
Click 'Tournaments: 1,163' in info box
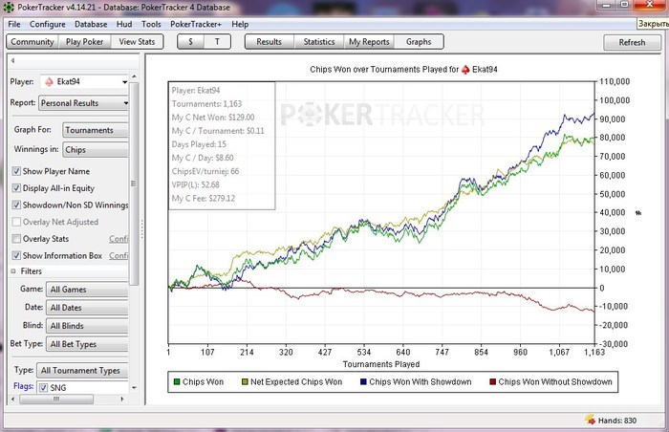click(x=206, y=104)
